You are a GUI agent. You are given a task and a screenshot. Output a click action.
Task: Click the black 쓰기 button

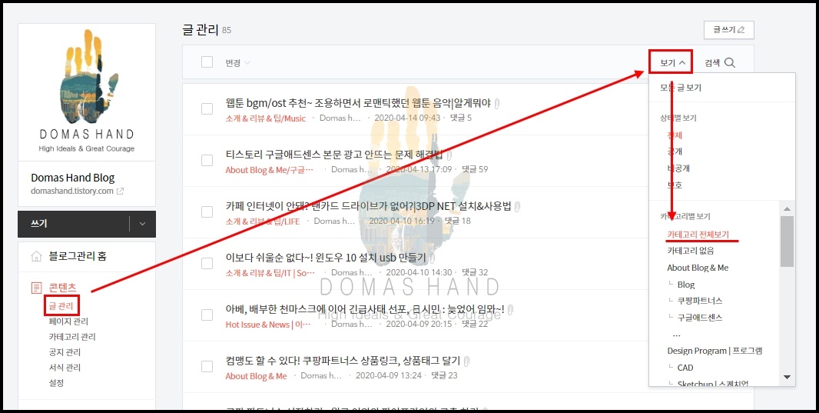75,224
